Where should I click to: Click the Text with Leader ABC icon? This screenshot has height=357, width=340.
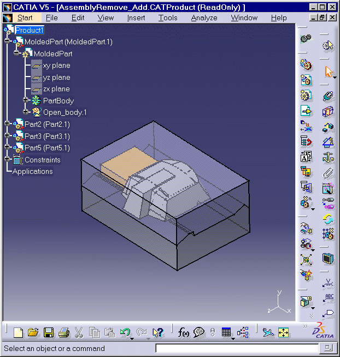tap(328, 299)
